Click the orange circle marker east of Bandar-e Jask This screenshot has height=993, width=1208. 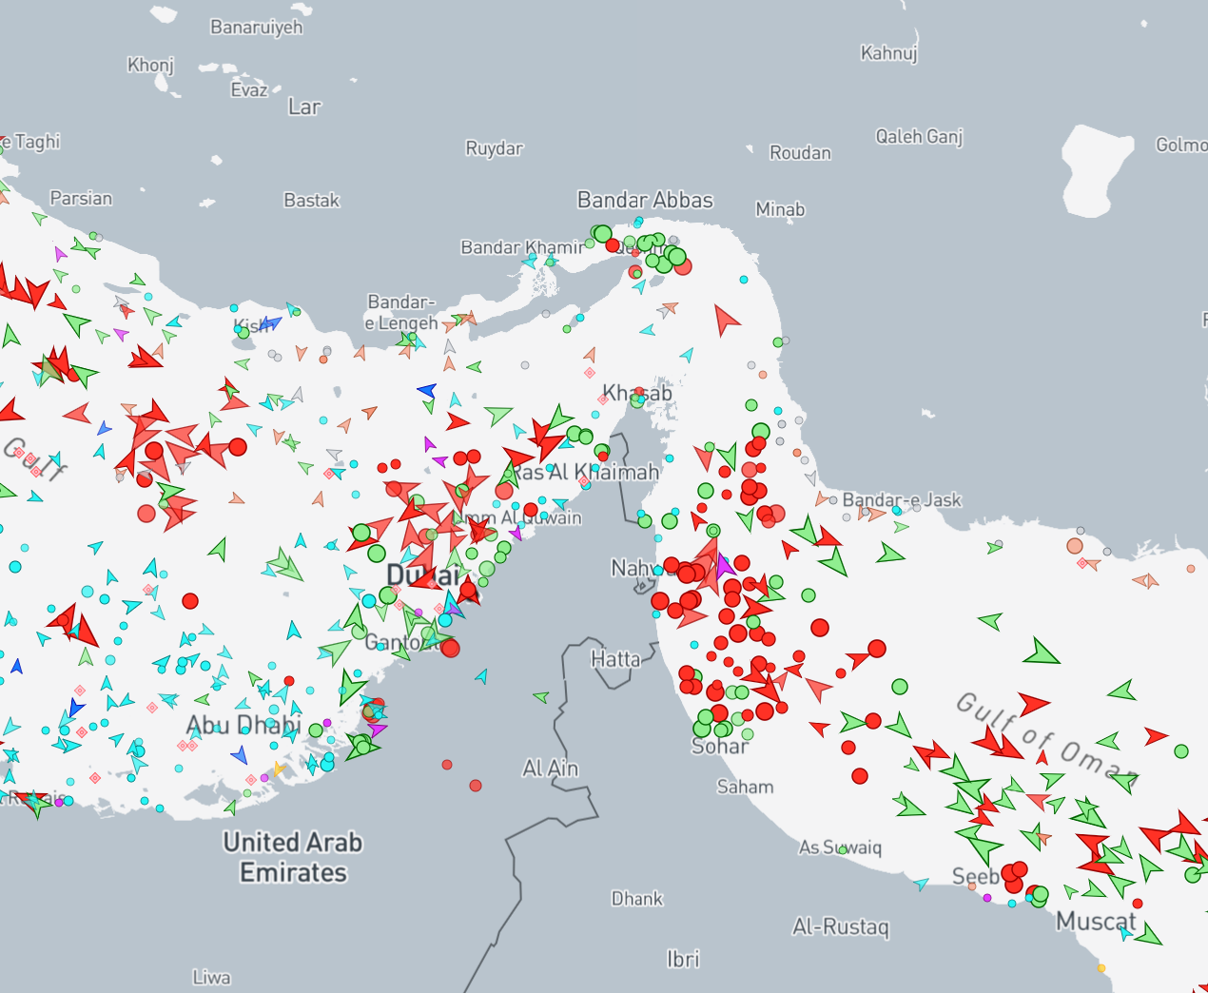(x=1075, y=546)
